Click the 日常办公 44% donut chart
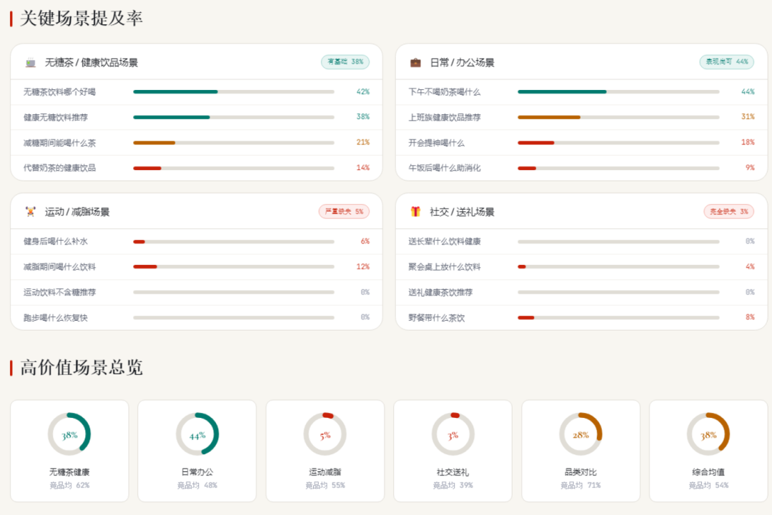This screenshot has width=772, height=515. pos(197,434)
